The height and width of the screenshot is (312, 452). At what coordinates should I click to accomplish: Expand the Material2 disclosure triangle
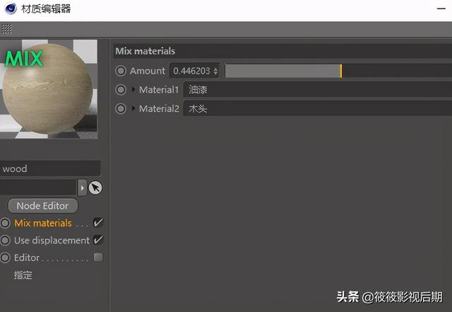point(133,108)
